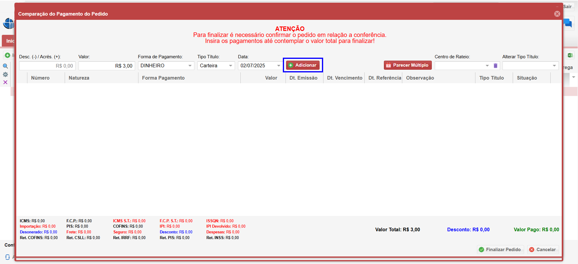Click the ICMS S.T.: R$ 0,00 text
The image size is (578, 264).
[129, 221]
